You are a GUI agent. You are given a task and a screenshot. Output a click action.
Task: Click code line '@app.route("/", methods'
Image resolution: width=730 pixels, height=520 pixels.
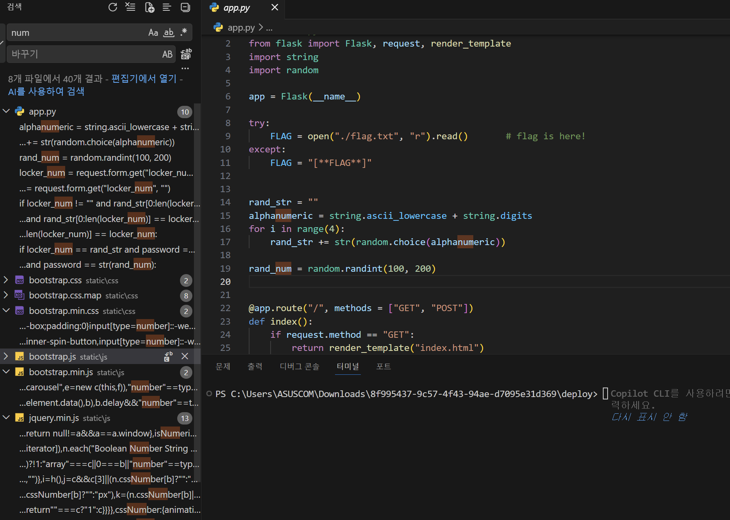361,308
